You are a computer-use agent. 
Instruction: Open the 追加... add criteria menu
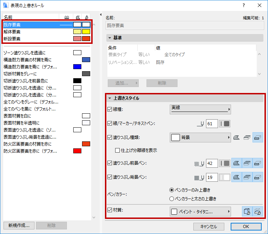click(x=123, y=83)
